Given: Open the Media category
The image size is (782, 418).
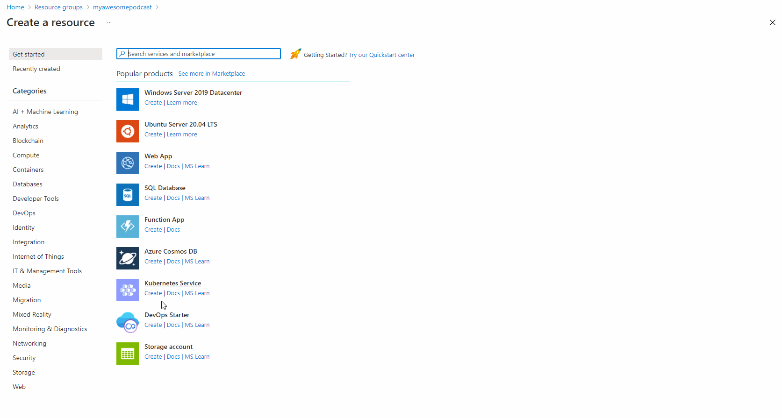Looking at the screenshot, I should click(x=22, y=285).
